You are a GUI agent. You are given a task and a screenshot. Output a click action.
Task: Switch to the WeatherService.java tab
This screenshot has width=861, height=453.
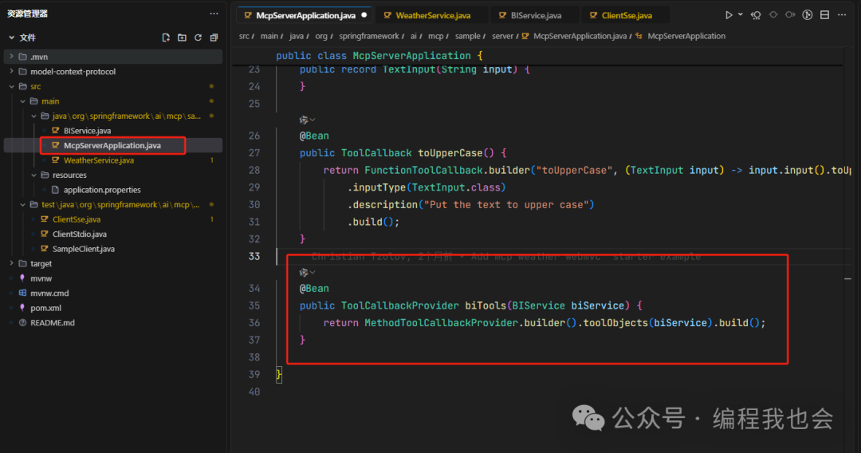click(x=432, y=15)
